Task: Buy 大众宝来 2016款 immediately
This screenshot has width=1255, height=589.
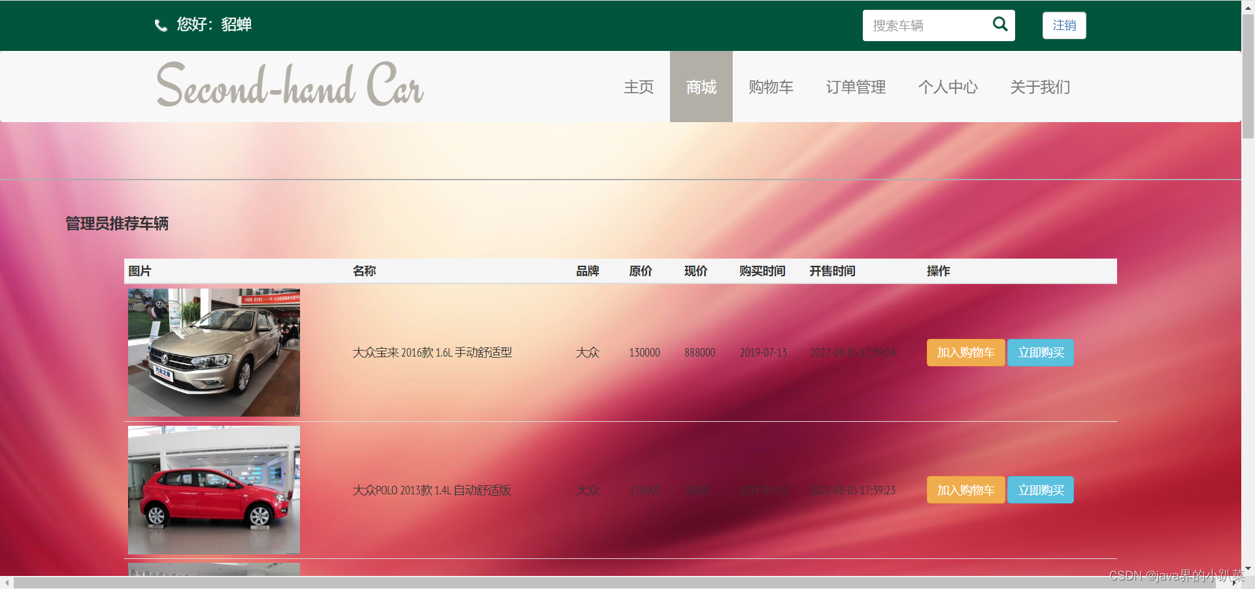Action: point(1041,353)
